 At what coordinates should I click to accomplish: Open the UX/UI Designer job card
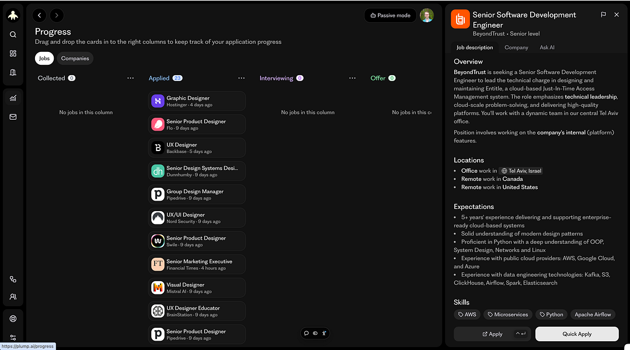(197, 218)
